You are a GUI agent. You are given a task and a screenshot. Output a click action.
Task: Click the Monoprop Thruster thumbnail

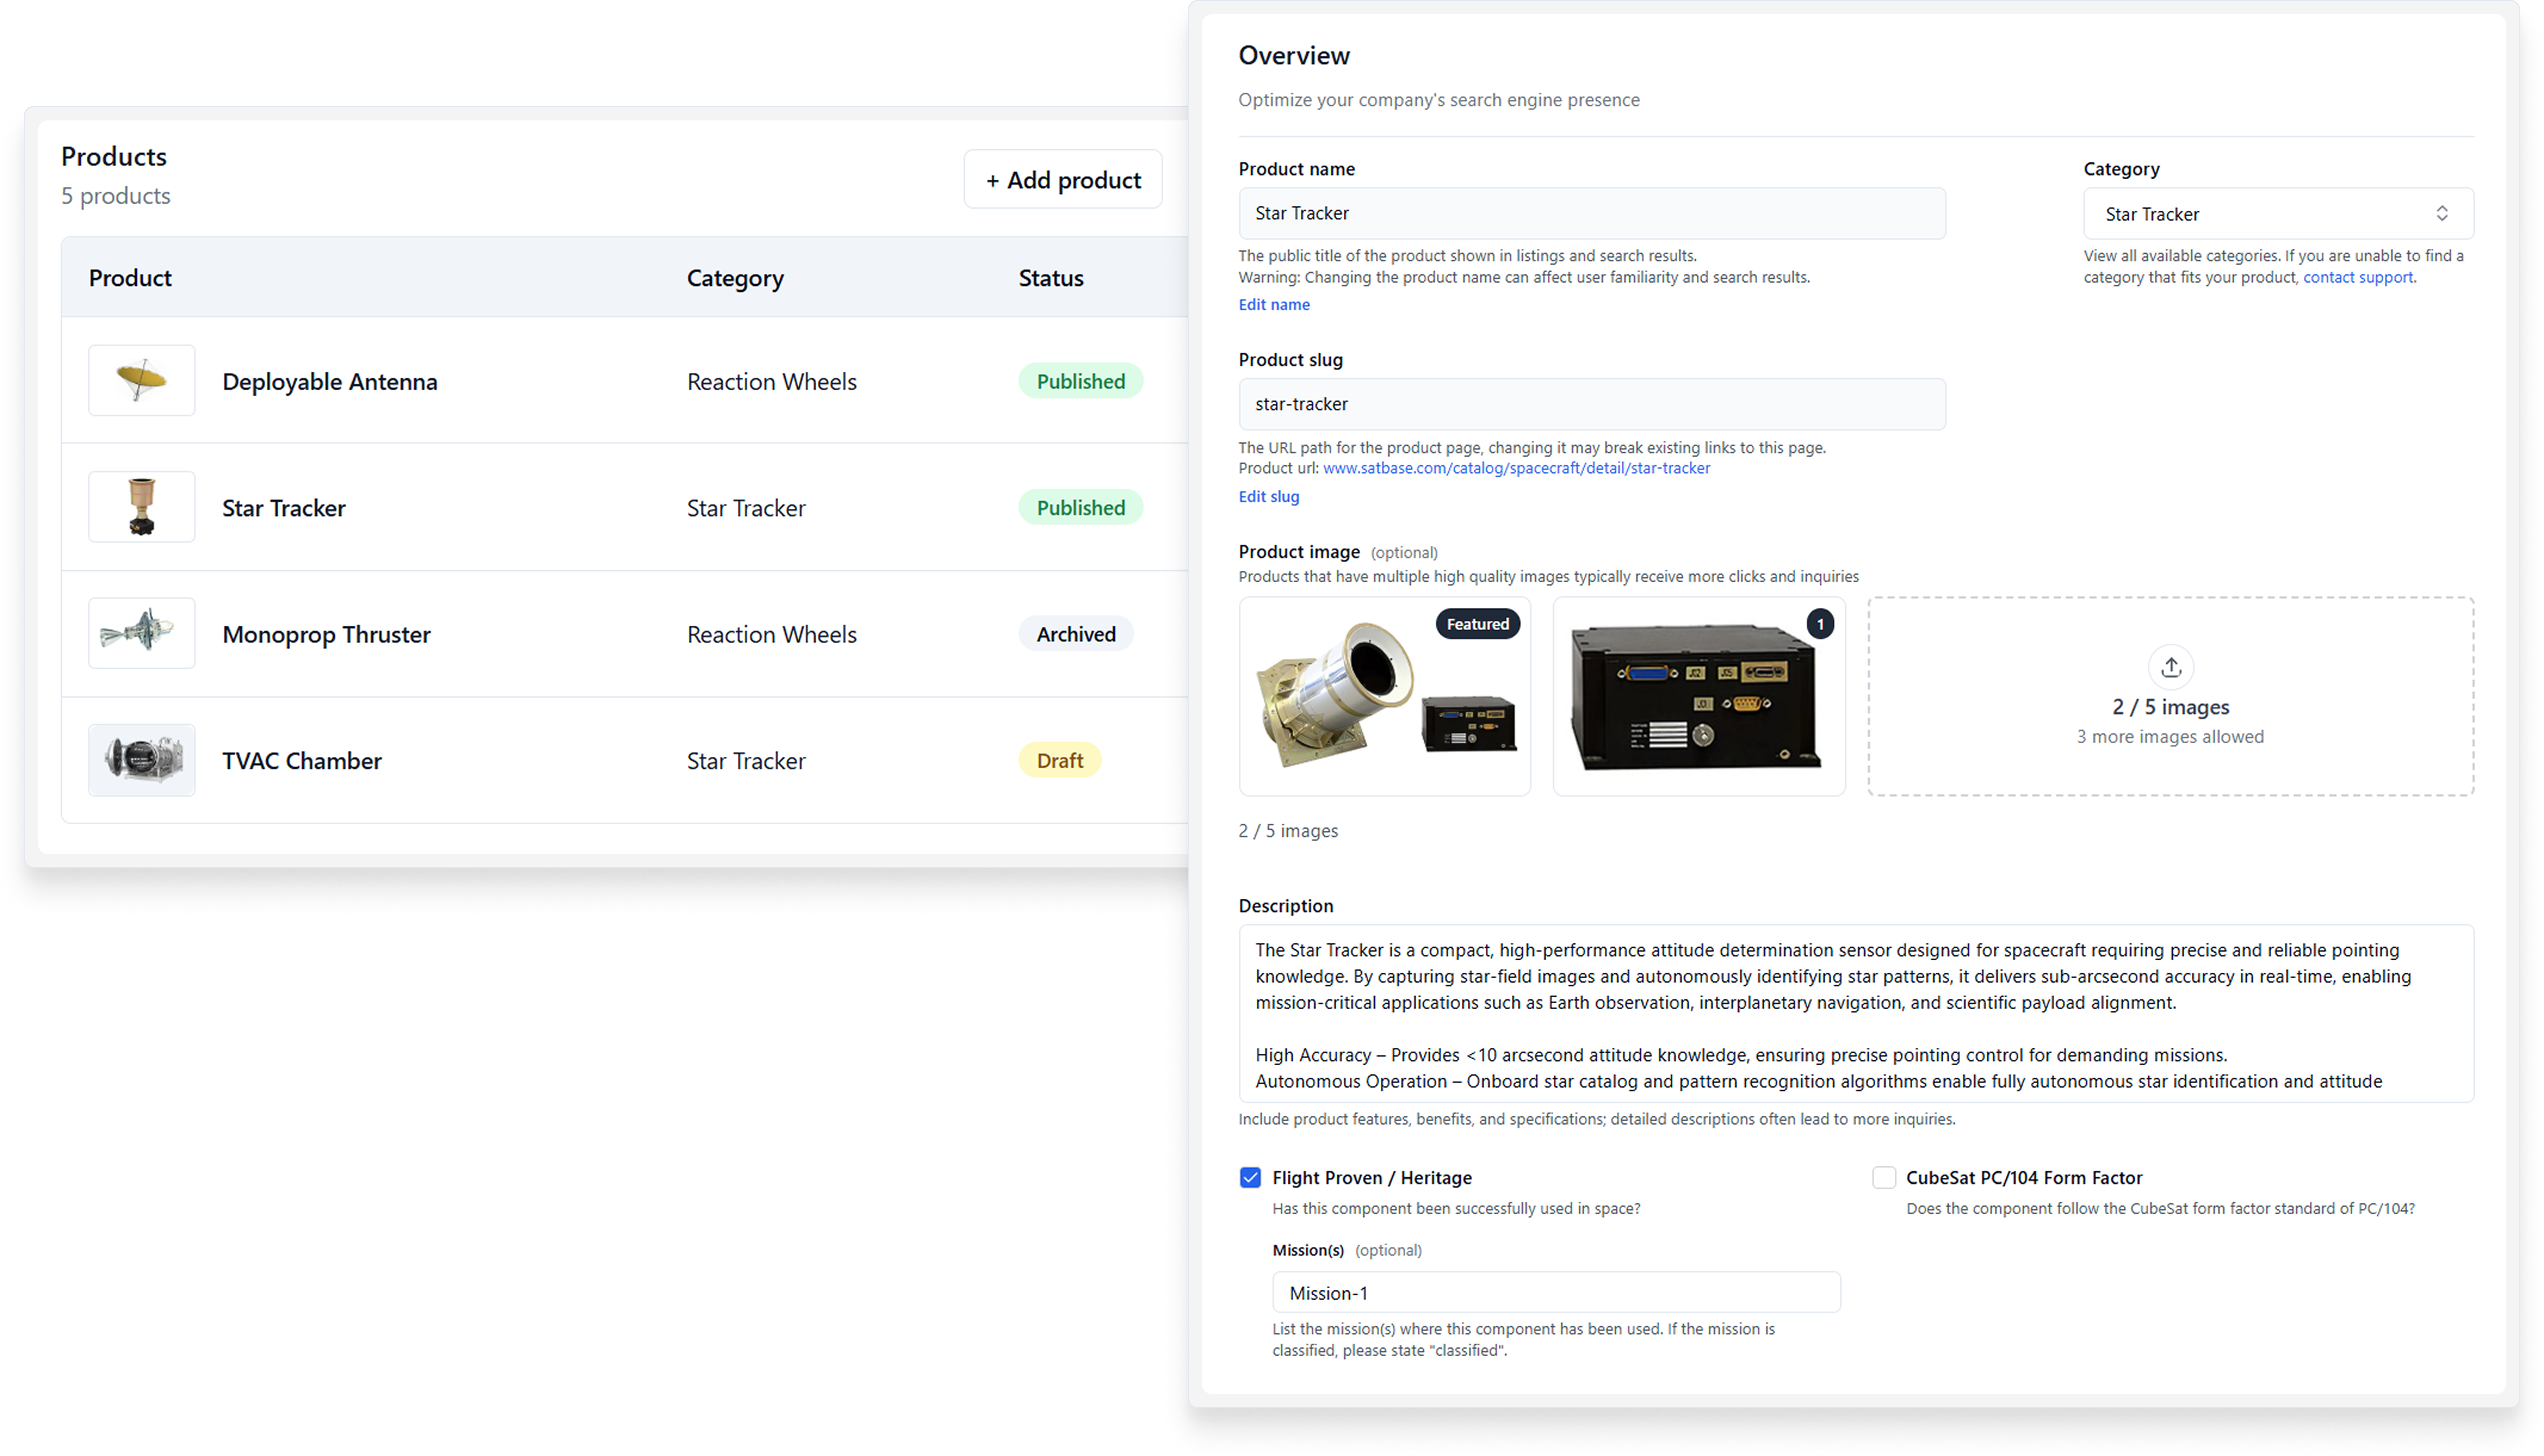[x=141, y=632]
